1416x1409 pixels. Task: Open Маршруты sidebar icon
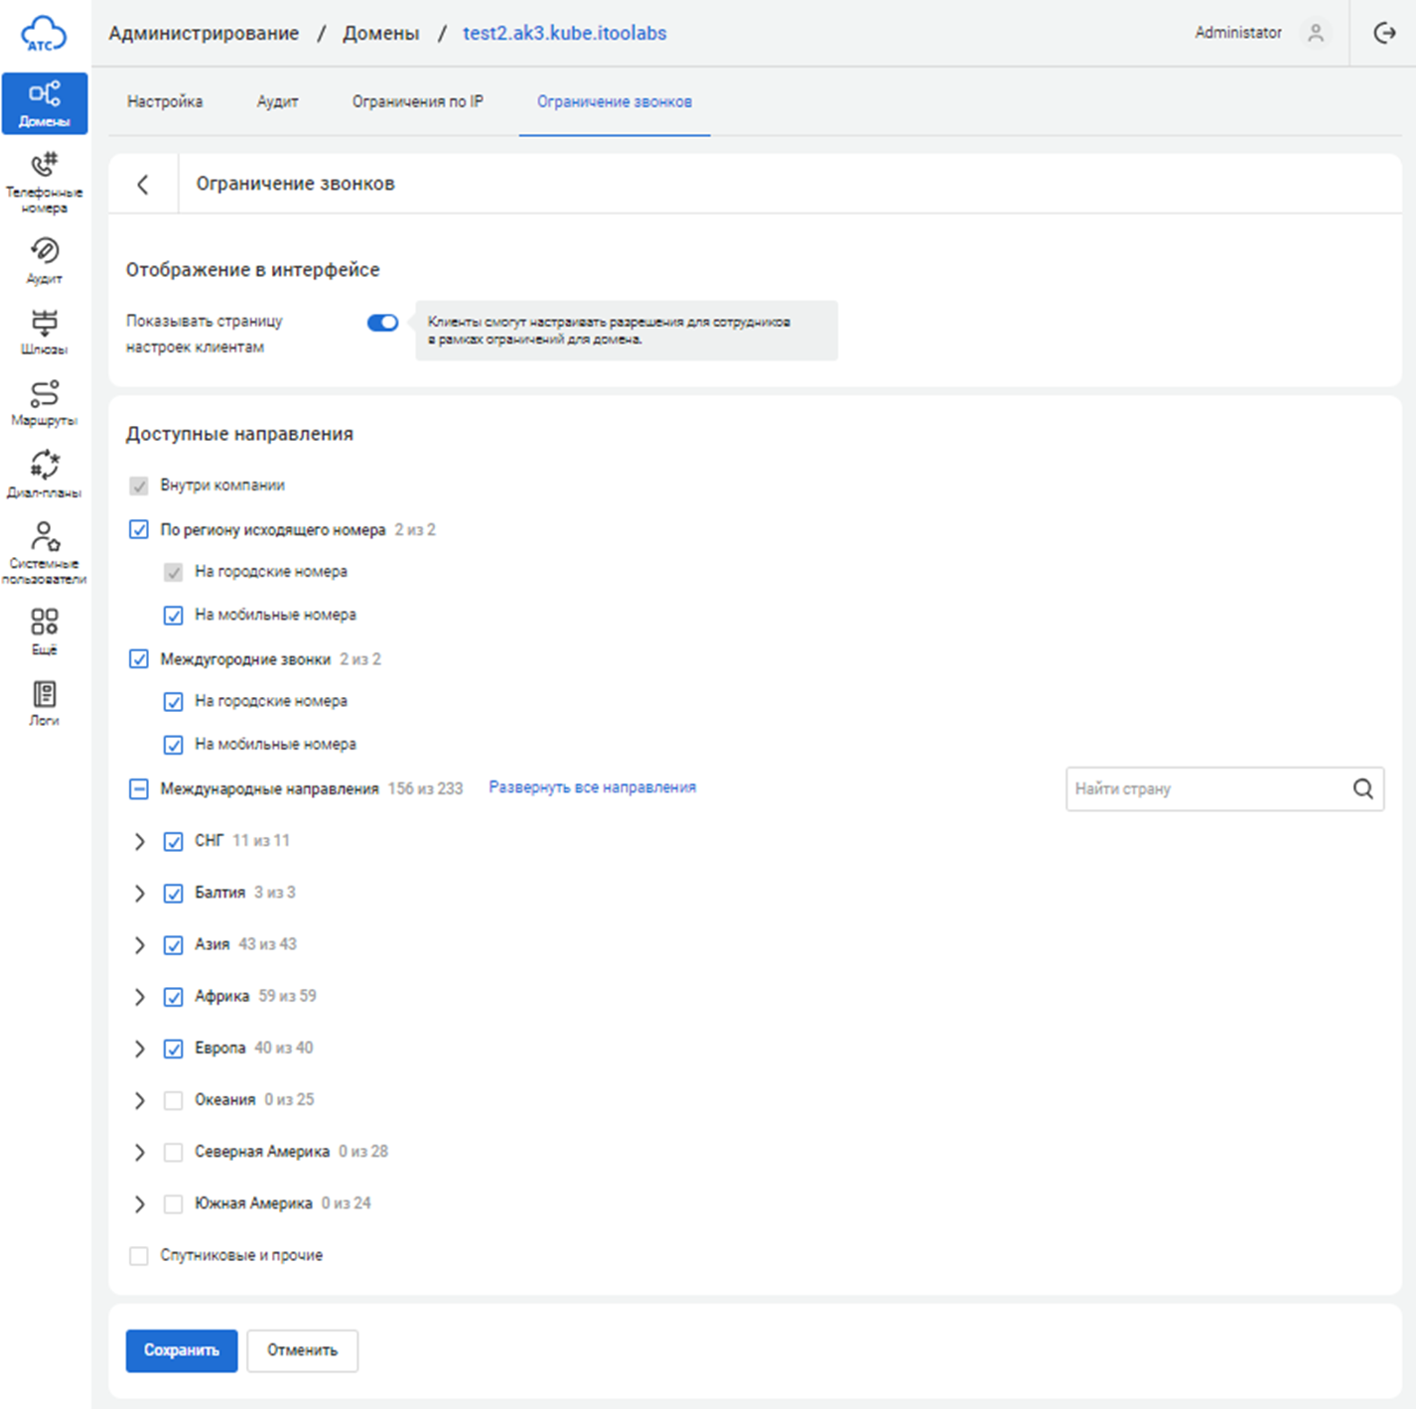[x=45, y=402]
